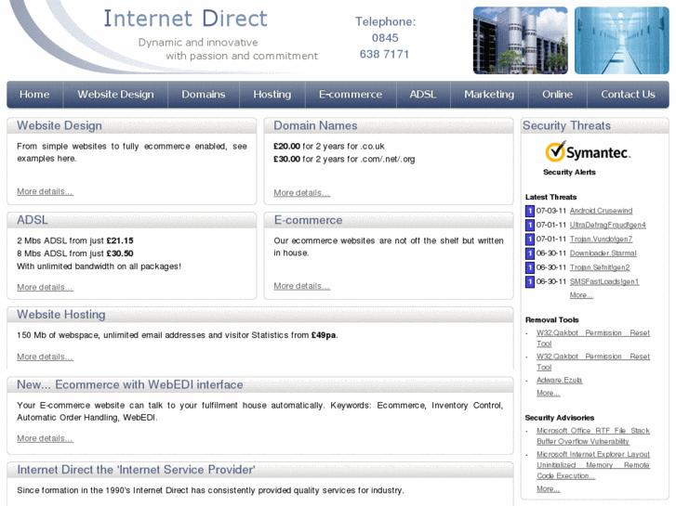Open More details under E-commerce section
676x506 pixels.
302,286
